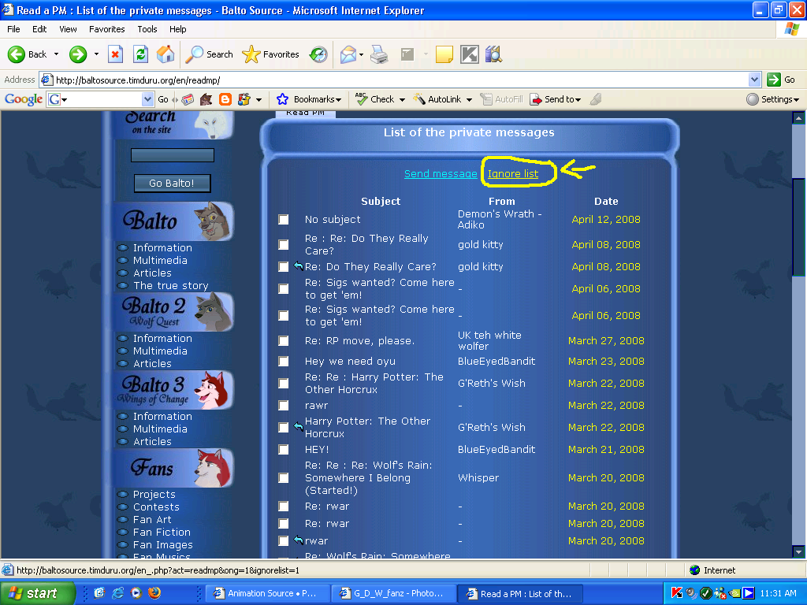The height and width of the screenshot is (605, 807).
Task: Click the Google Bookmarks star icon
Action: 282,99
